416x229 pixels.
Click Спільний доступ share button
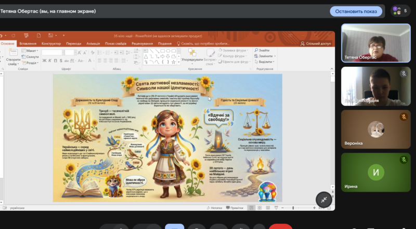pos(316,44)
